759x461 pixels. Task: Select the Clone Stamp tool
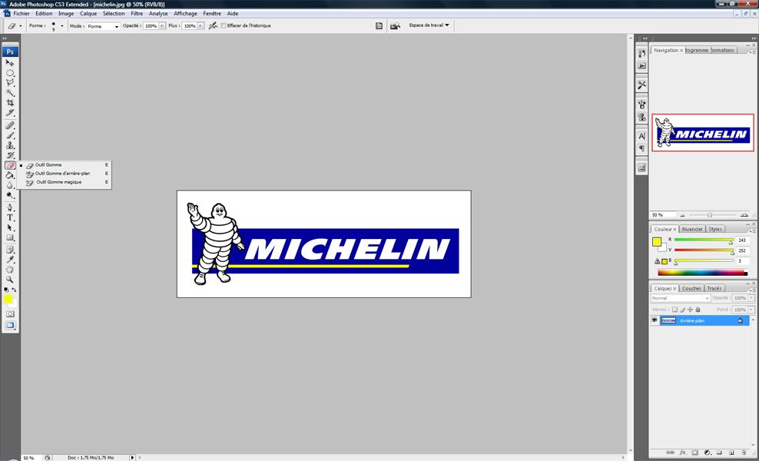pos(10,146)
